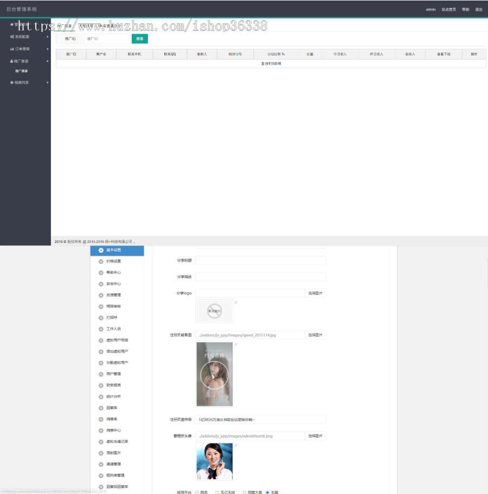This screenshot has width=488, height=494.
Task: Click the gear icon next to 价格设置
Action: (101, 261)
